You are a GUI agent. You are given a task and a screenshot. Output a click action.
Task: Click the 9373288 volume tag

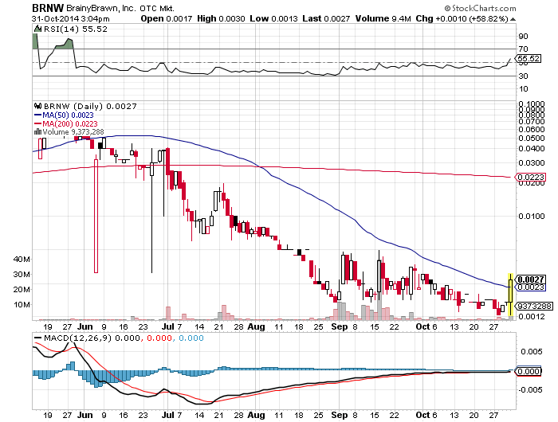tap(534, 306)
